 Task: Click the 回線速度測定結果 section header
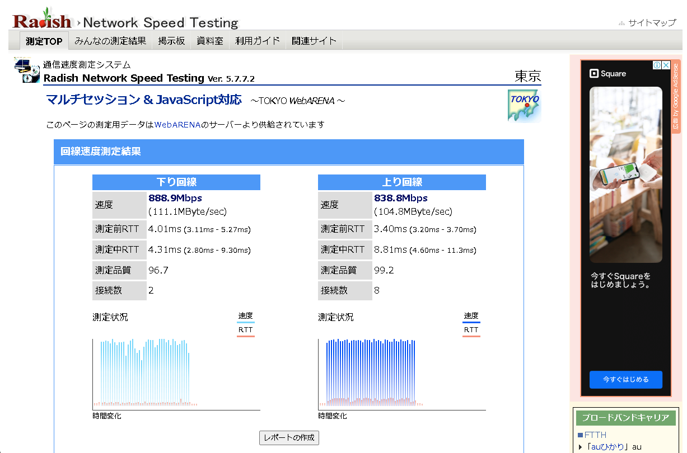coord(289,152)
